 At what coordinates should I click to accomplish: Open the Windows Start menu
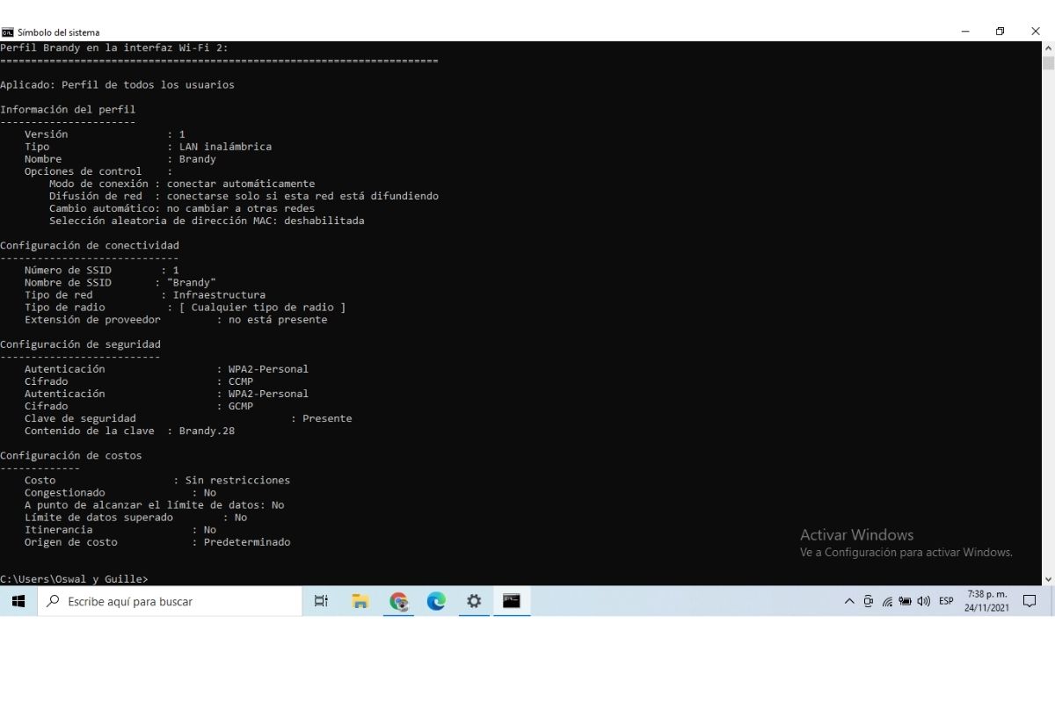[x=18, y=601]
